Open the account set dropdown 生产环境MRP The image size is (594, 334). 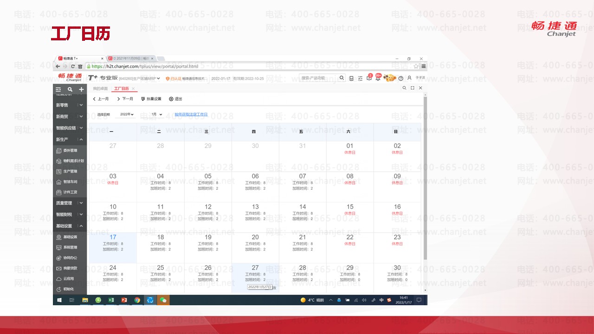[x=140, y=78]
